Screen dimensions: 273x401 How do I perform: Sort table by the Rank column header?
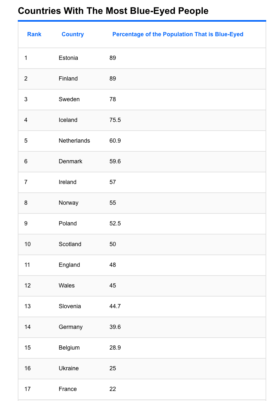click(34, 34)
